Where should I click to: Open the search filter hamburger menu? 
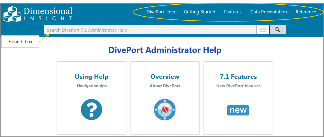pos(263,30)
